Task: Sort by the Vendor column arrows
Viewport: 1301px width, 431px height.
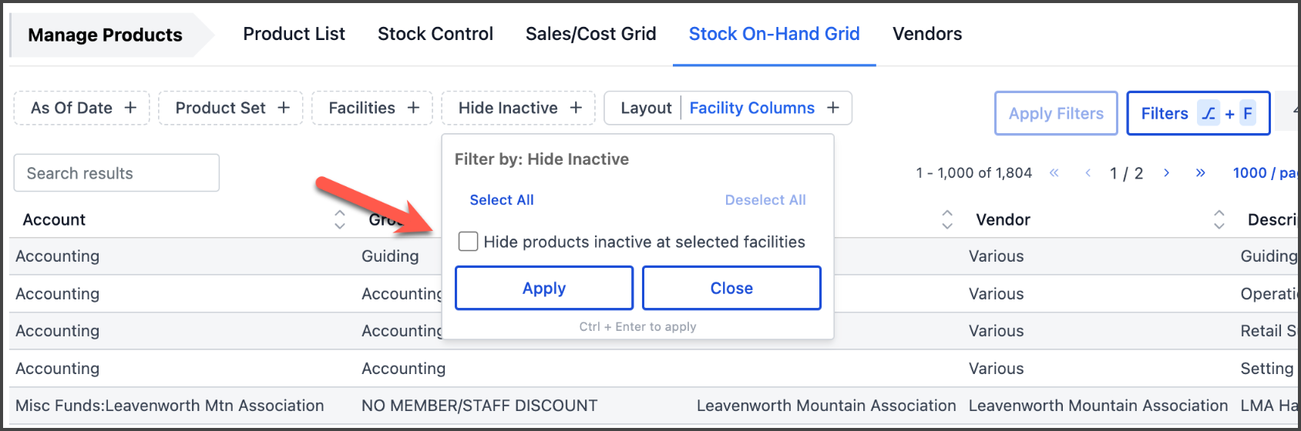Action: [1219, 219]
